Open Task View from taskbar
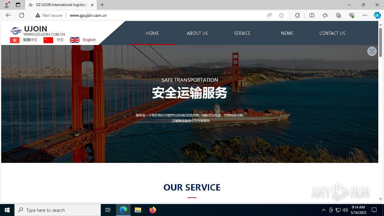The image size is (384, 216). pos(108,210)
